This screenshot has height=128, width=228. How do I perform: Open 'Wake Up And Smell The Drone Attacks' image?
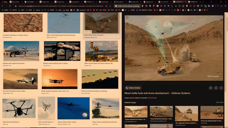tap(102, 51)
